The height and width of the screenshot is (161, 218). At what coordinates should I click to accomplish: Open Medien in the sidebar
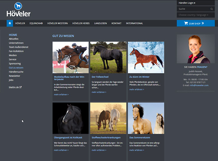[13, 55]
